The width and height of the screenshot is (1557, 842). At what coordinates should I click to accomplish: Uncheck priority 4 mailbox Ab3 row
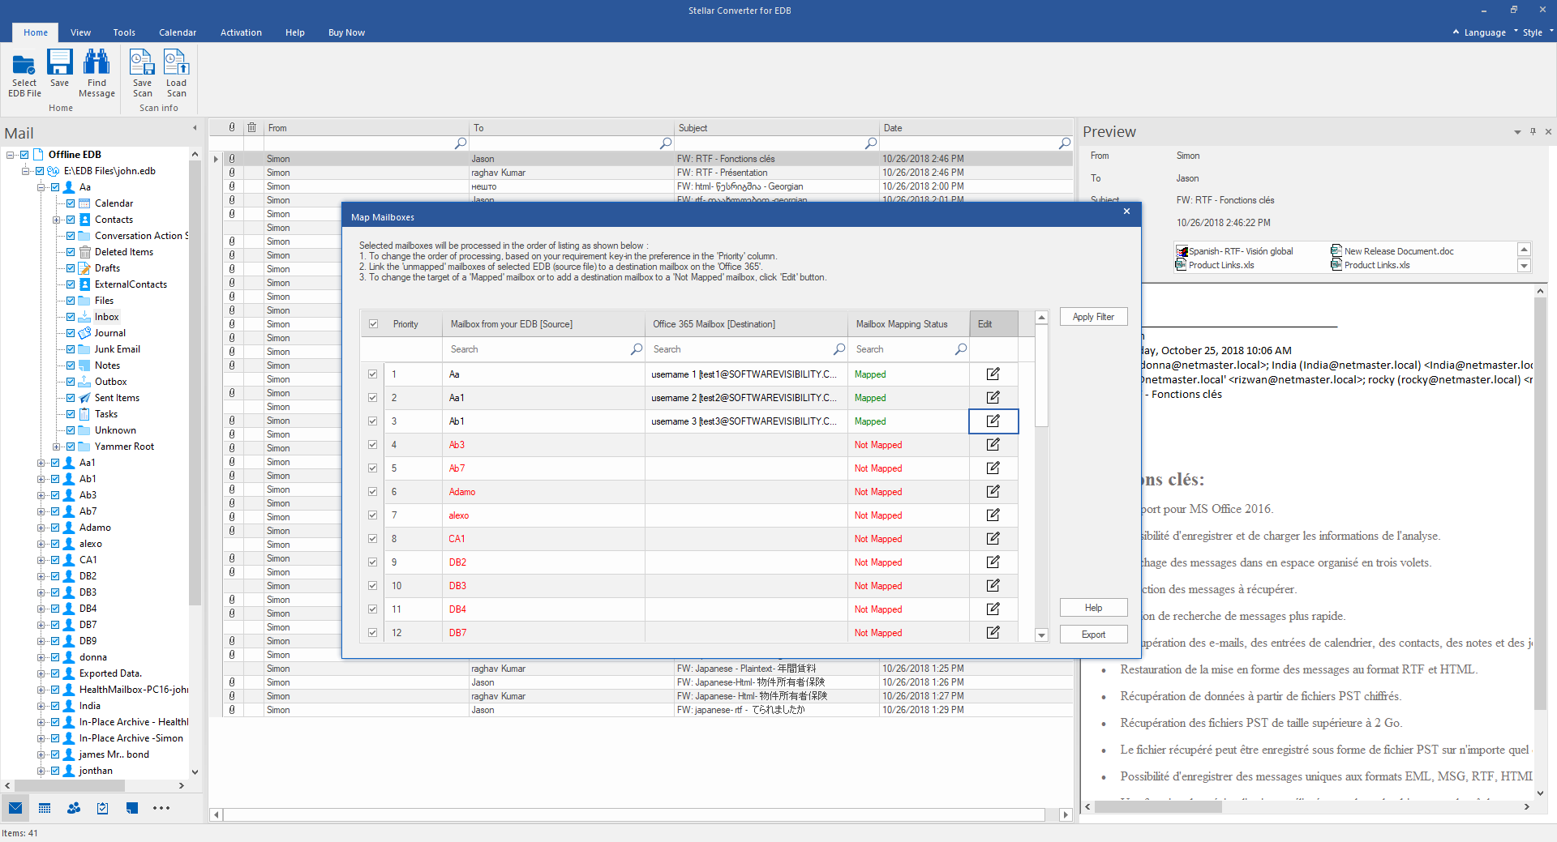click(x=373, y=445)
